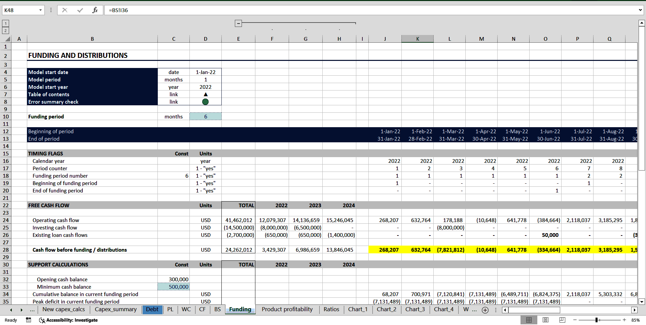
Task: Select the 1-Jan-22 model start date cell
Action: [x=206, y=72]
